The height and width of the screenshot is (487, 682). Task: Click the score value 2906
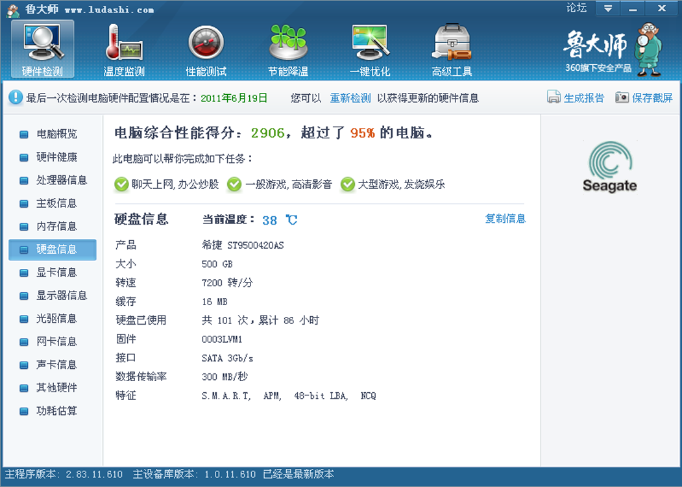pyautogui.click(x=267, y=132)
